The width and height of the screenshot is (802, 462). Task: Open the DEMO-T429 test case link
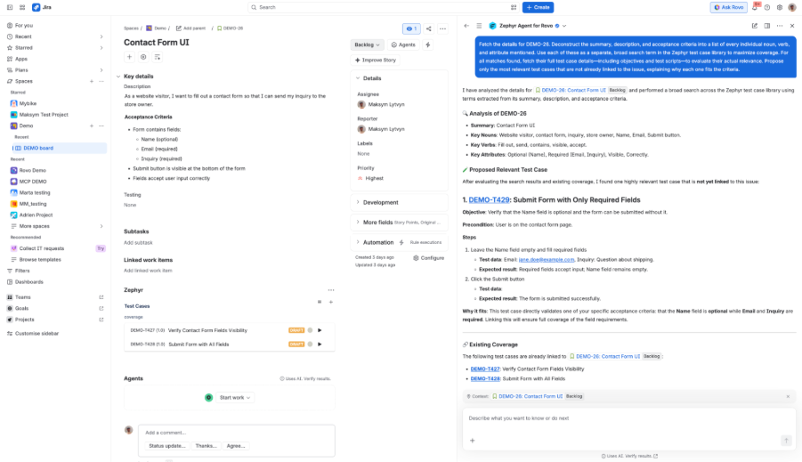pyautogui.click(x=489, y=200)
